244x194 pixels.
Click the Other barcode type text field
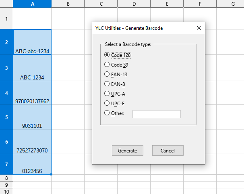point(156,114)
